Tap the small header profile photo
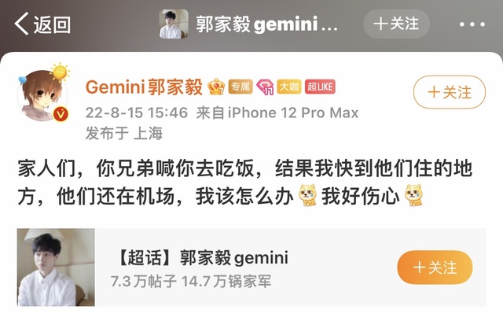 coord(174,24)
